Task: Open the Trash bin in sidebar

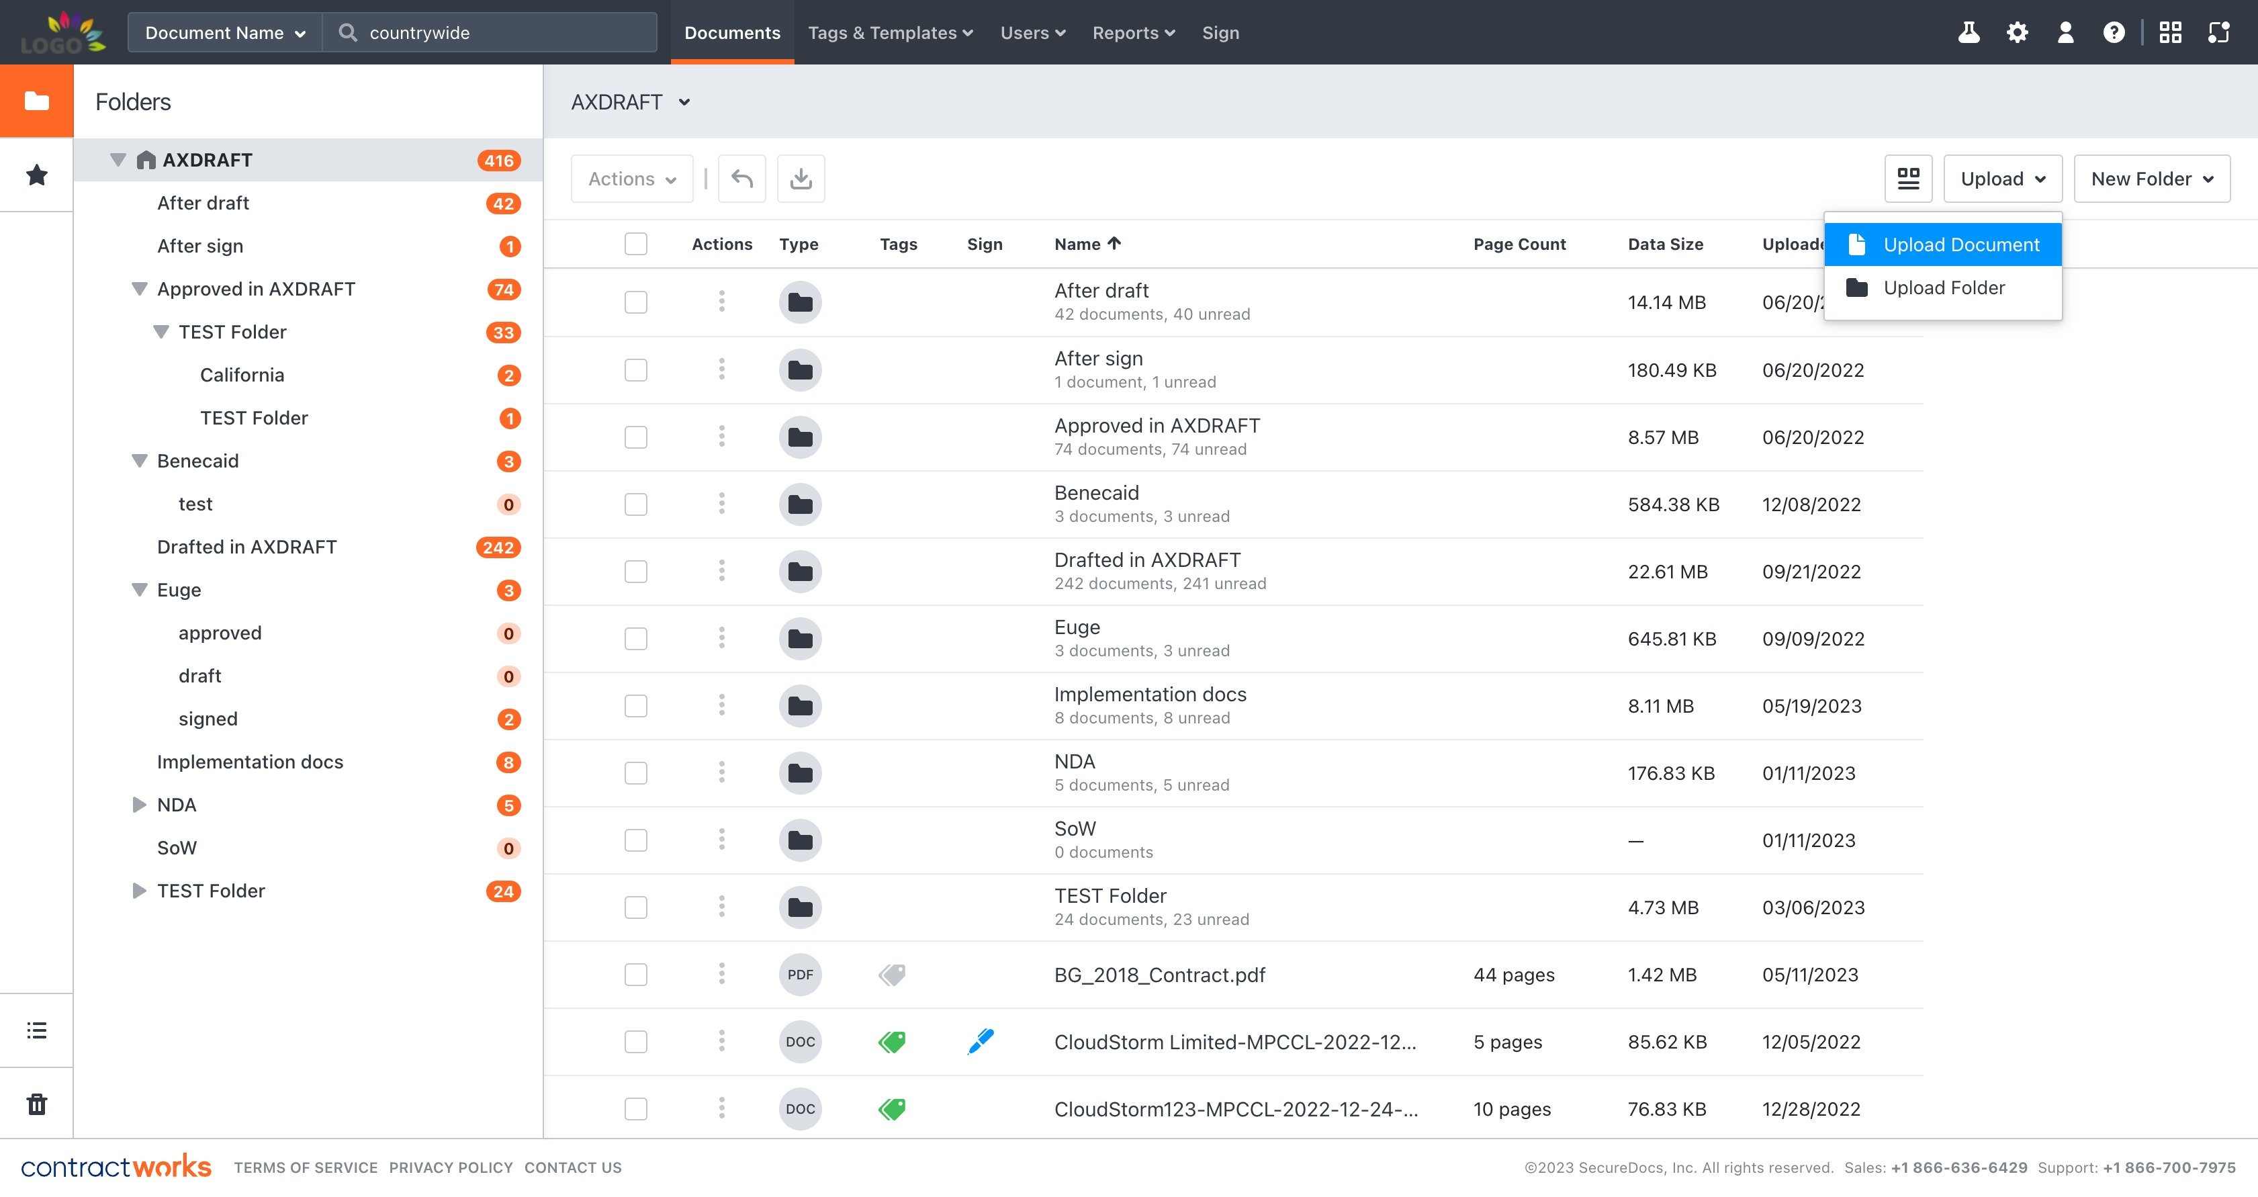Action: pyautogui.click(x=37, y=1104)
